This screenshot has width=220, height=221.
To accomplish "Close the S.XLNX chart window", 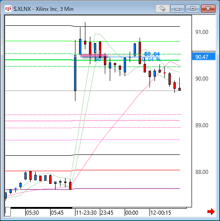I will pos(208,9).
